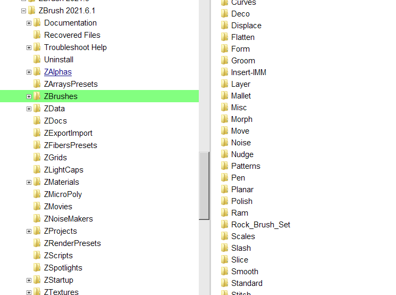Click the Flatten folder icon
This screenshot has height=295, width=396.
[x=224, y=37]
